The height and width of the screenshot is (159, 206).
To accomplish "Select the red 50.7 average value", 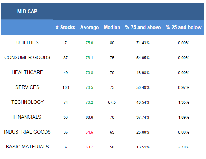I will click(x=89, y=147).
